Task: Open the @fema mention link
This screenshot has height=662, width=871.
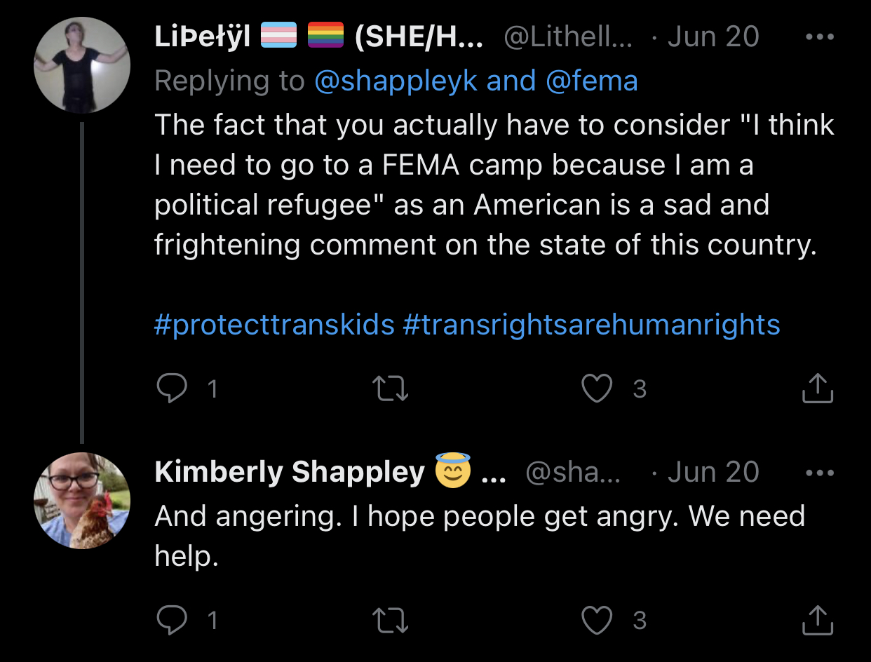Action: [591, 81]
